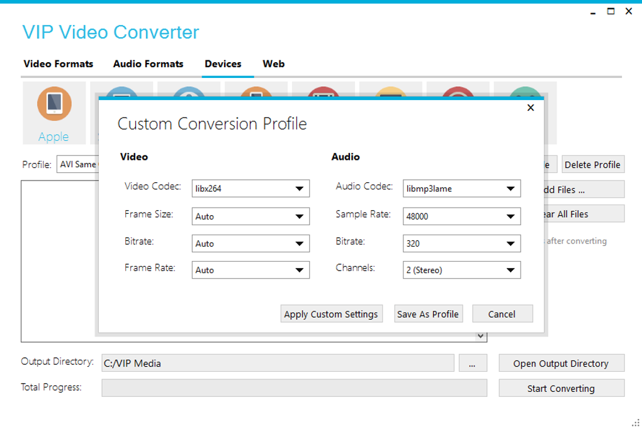Maximize the VIP Video Converter window
Image resolution: width=642 pixels, height=429 pixels.
[x=611, y=11]
